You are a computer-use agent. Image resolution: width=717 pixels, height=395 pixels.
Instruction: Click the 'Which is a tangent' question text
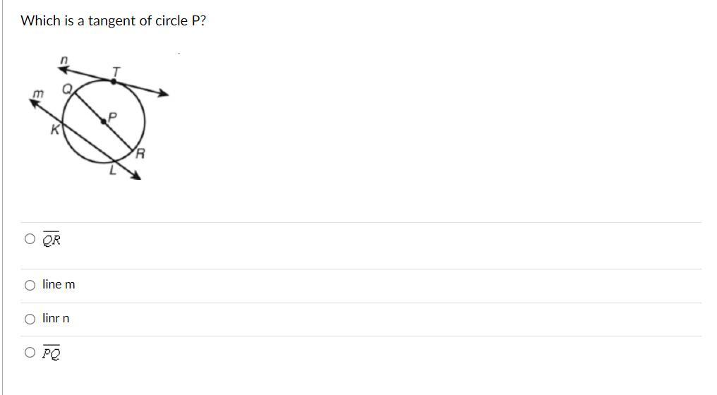(x=114, y=20)
